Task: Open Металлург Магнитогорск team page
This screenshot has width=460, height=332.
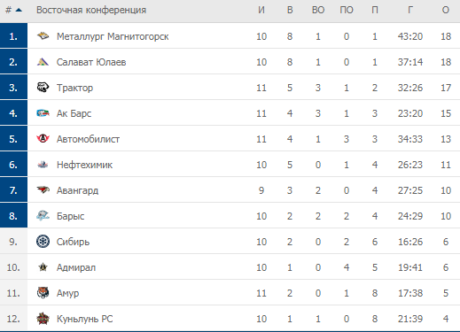Action: click(113, 36)
